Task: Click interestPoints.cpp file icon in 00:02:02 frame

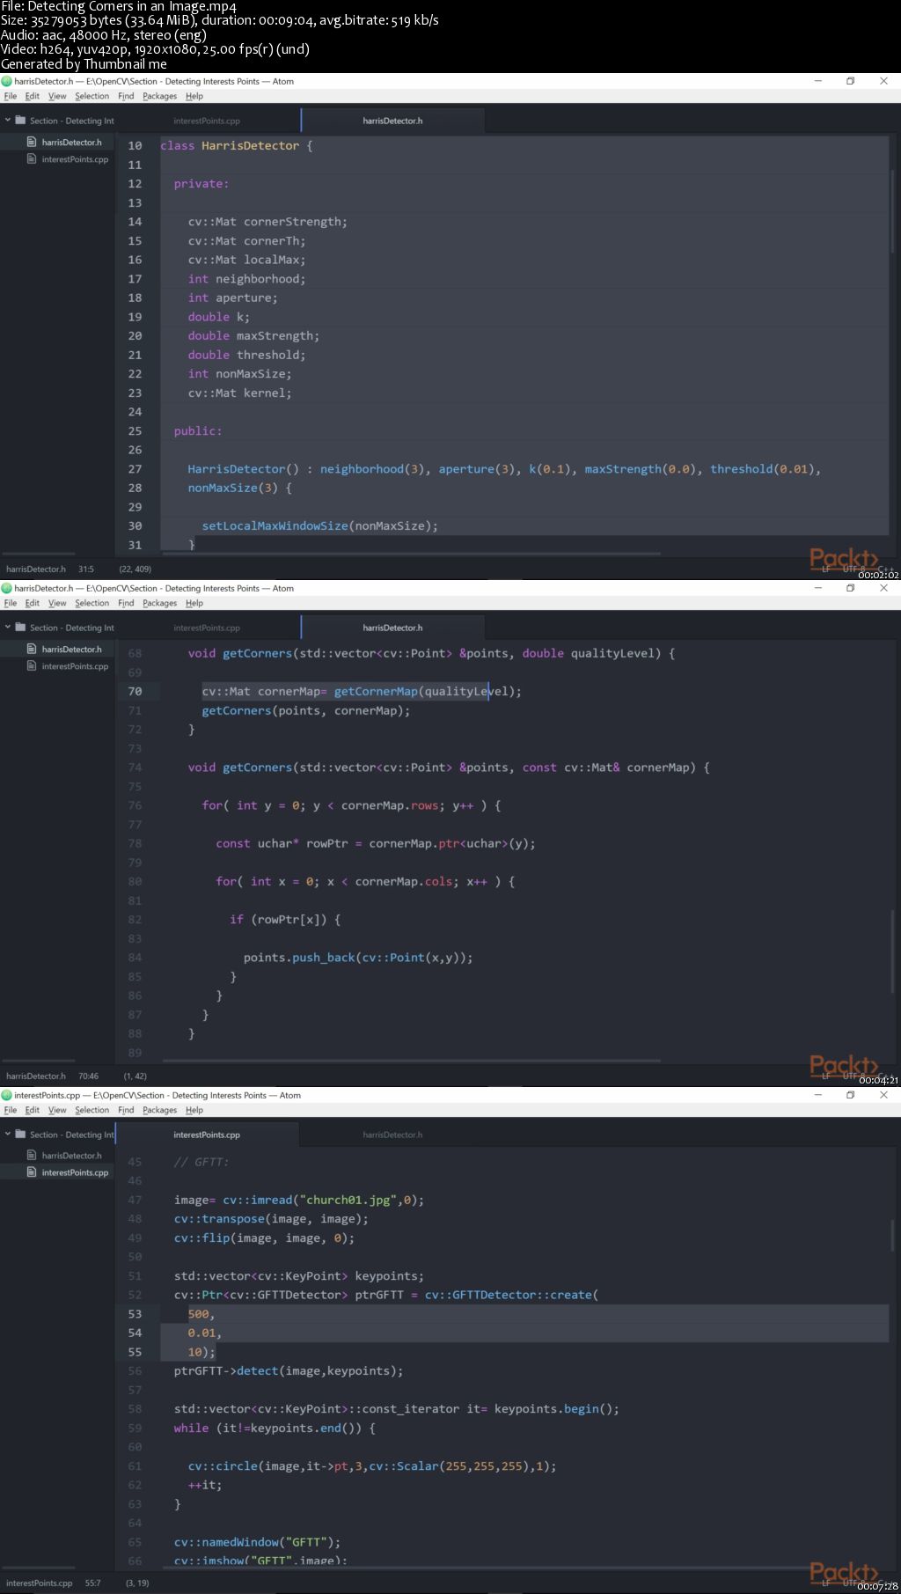Action: [x=32, y=159]
